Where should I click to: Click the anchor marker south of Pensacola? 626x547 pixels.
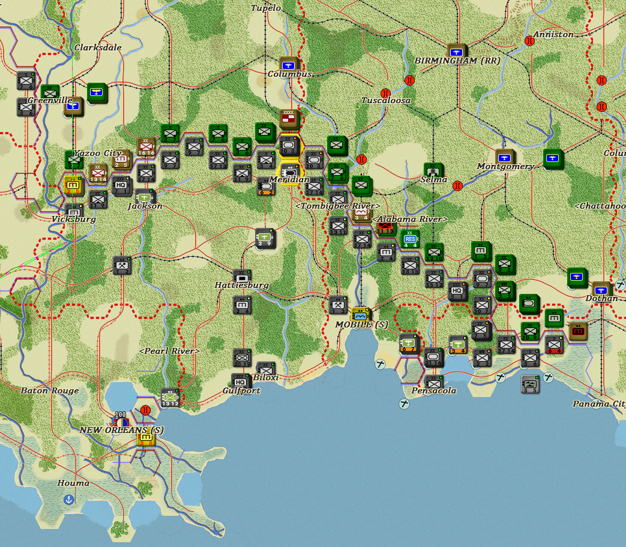[404, 404]
